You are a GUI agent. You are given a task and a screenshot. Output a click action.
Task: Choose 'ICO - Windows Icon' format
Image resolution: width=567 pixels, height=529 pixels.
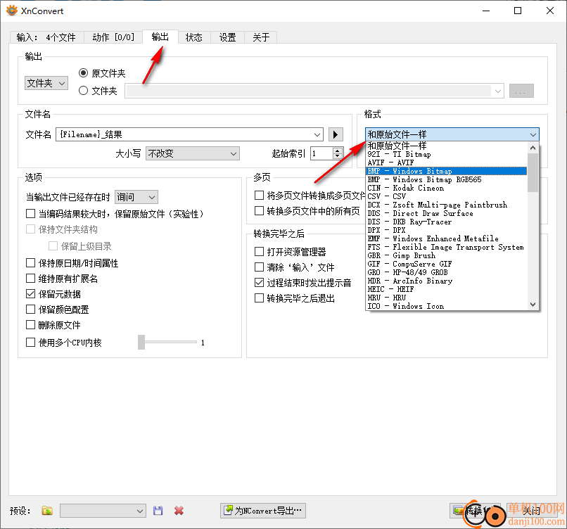coord(447,306)
